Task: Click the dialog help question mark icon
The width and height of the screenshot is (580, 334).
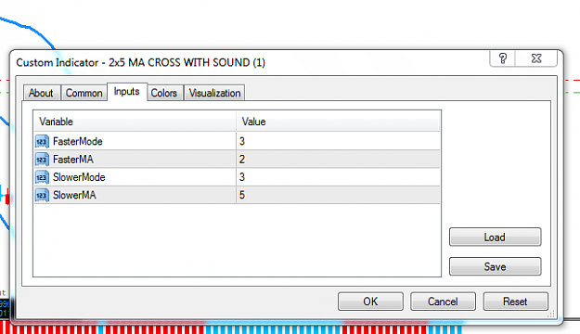Action: point(502,58)
